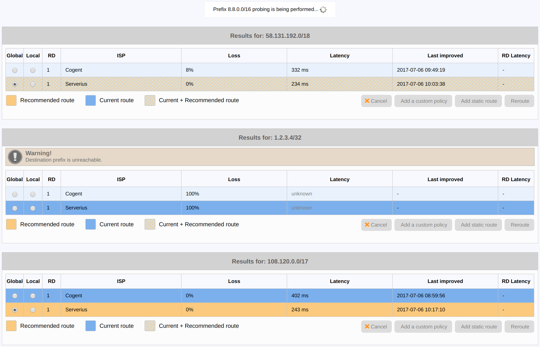Click the Last improved header in 58.131.192.0/18 table
The image size is (540, 347).
click(x=445, y=55)
